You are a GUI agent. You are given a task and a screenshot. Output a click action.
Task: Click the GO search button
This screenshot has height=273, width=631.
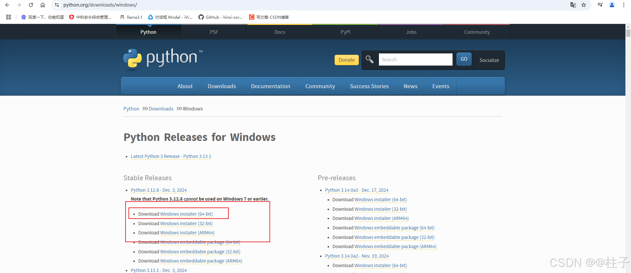464,59
